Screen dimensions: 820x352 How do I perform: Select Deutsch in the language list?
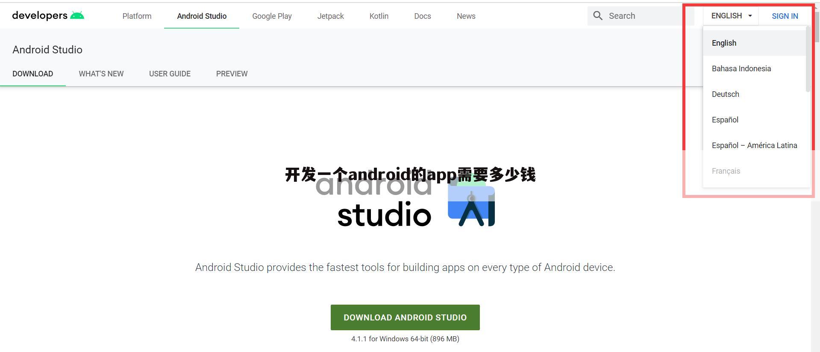point(754,94)
